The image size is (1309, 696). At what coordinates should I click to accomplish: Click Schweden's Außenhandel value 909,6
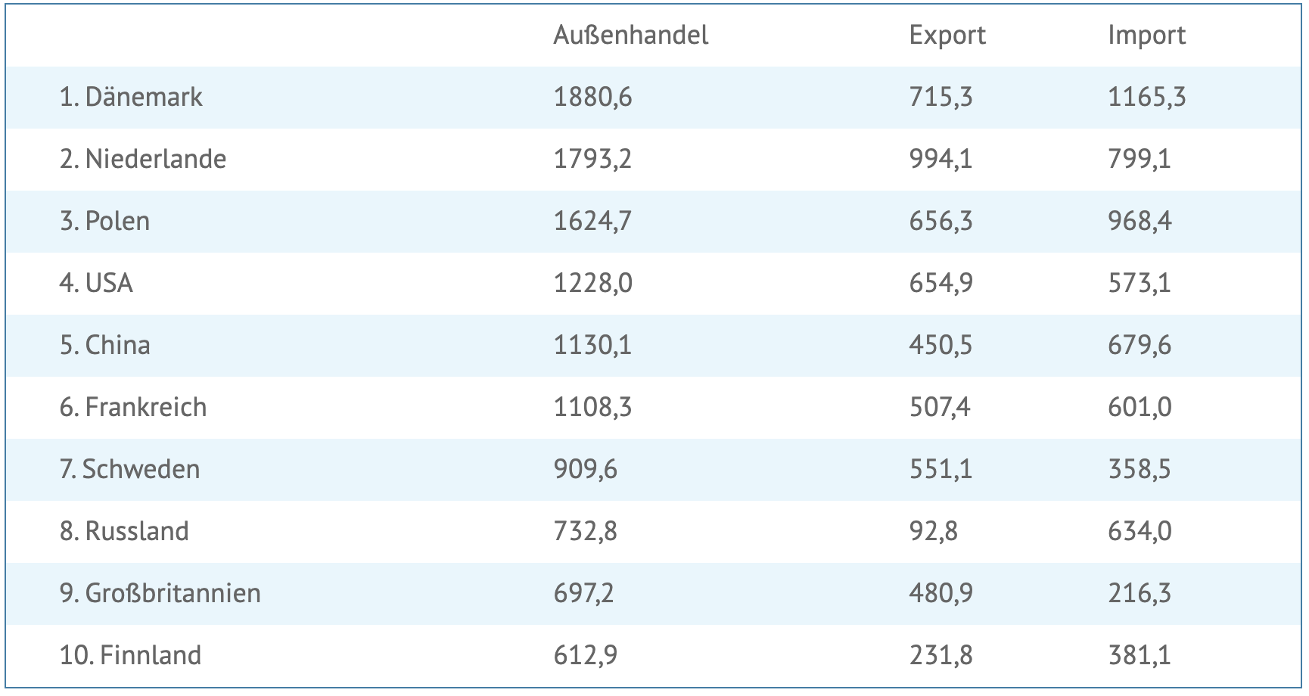coord(585,469)
